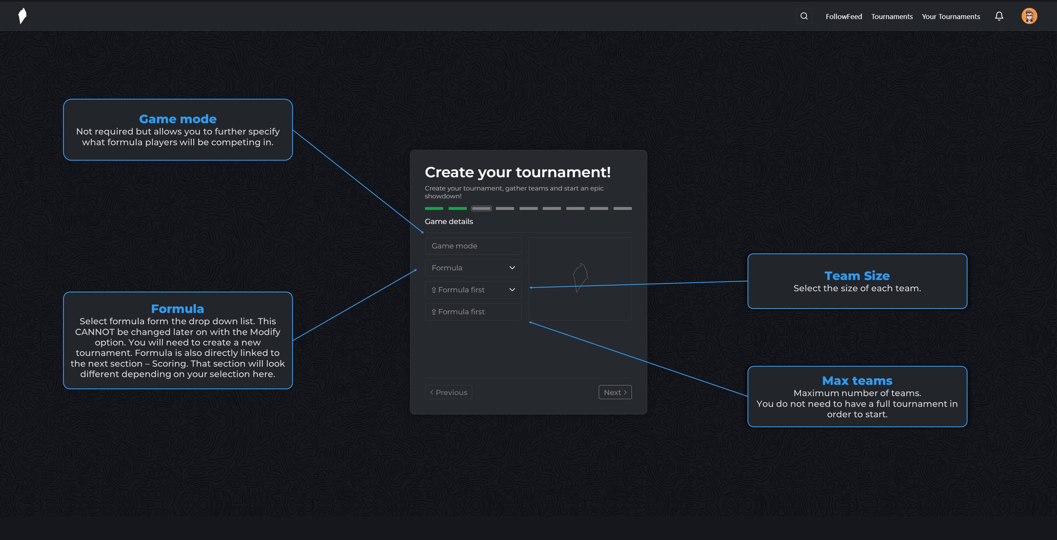This screenshot has width=1057, height=540.
Task: Click the bottom Formula first max teams field
Action: click(473, 312)
